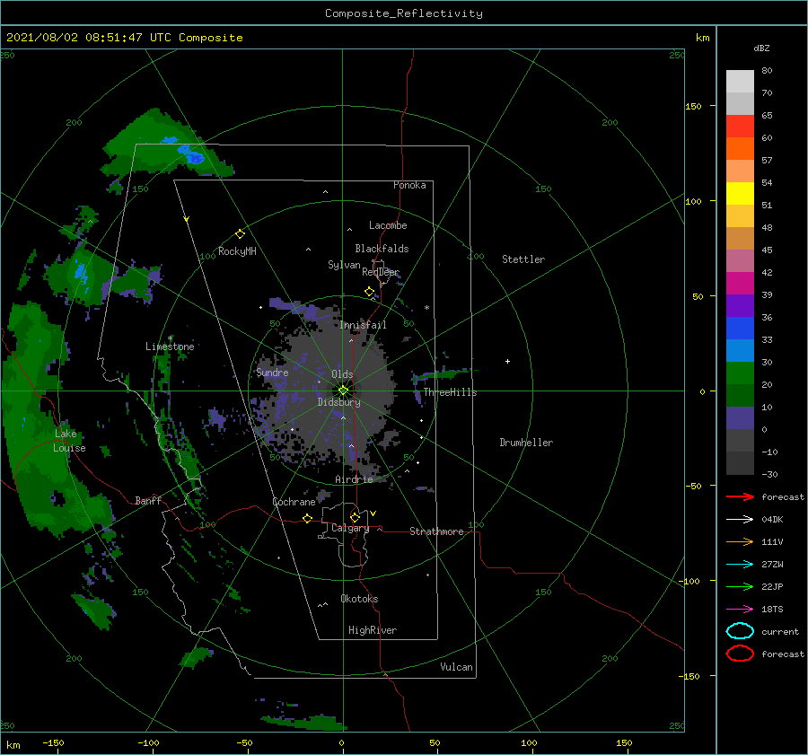Screen dimensions: 808x755
Task: Click the cyan current ellipse icon
Action: point(740,631)
